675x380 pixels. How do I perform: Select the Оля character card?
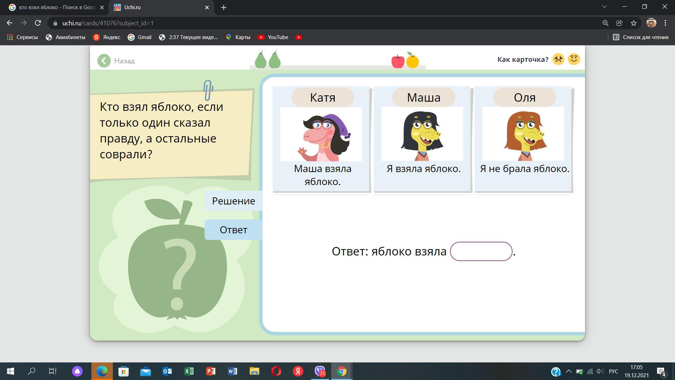click(x=523, y=139)
